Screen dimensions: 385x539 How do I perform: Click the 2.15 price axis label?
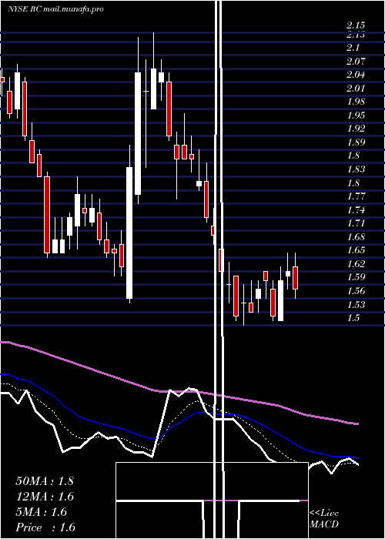point(356,25)
